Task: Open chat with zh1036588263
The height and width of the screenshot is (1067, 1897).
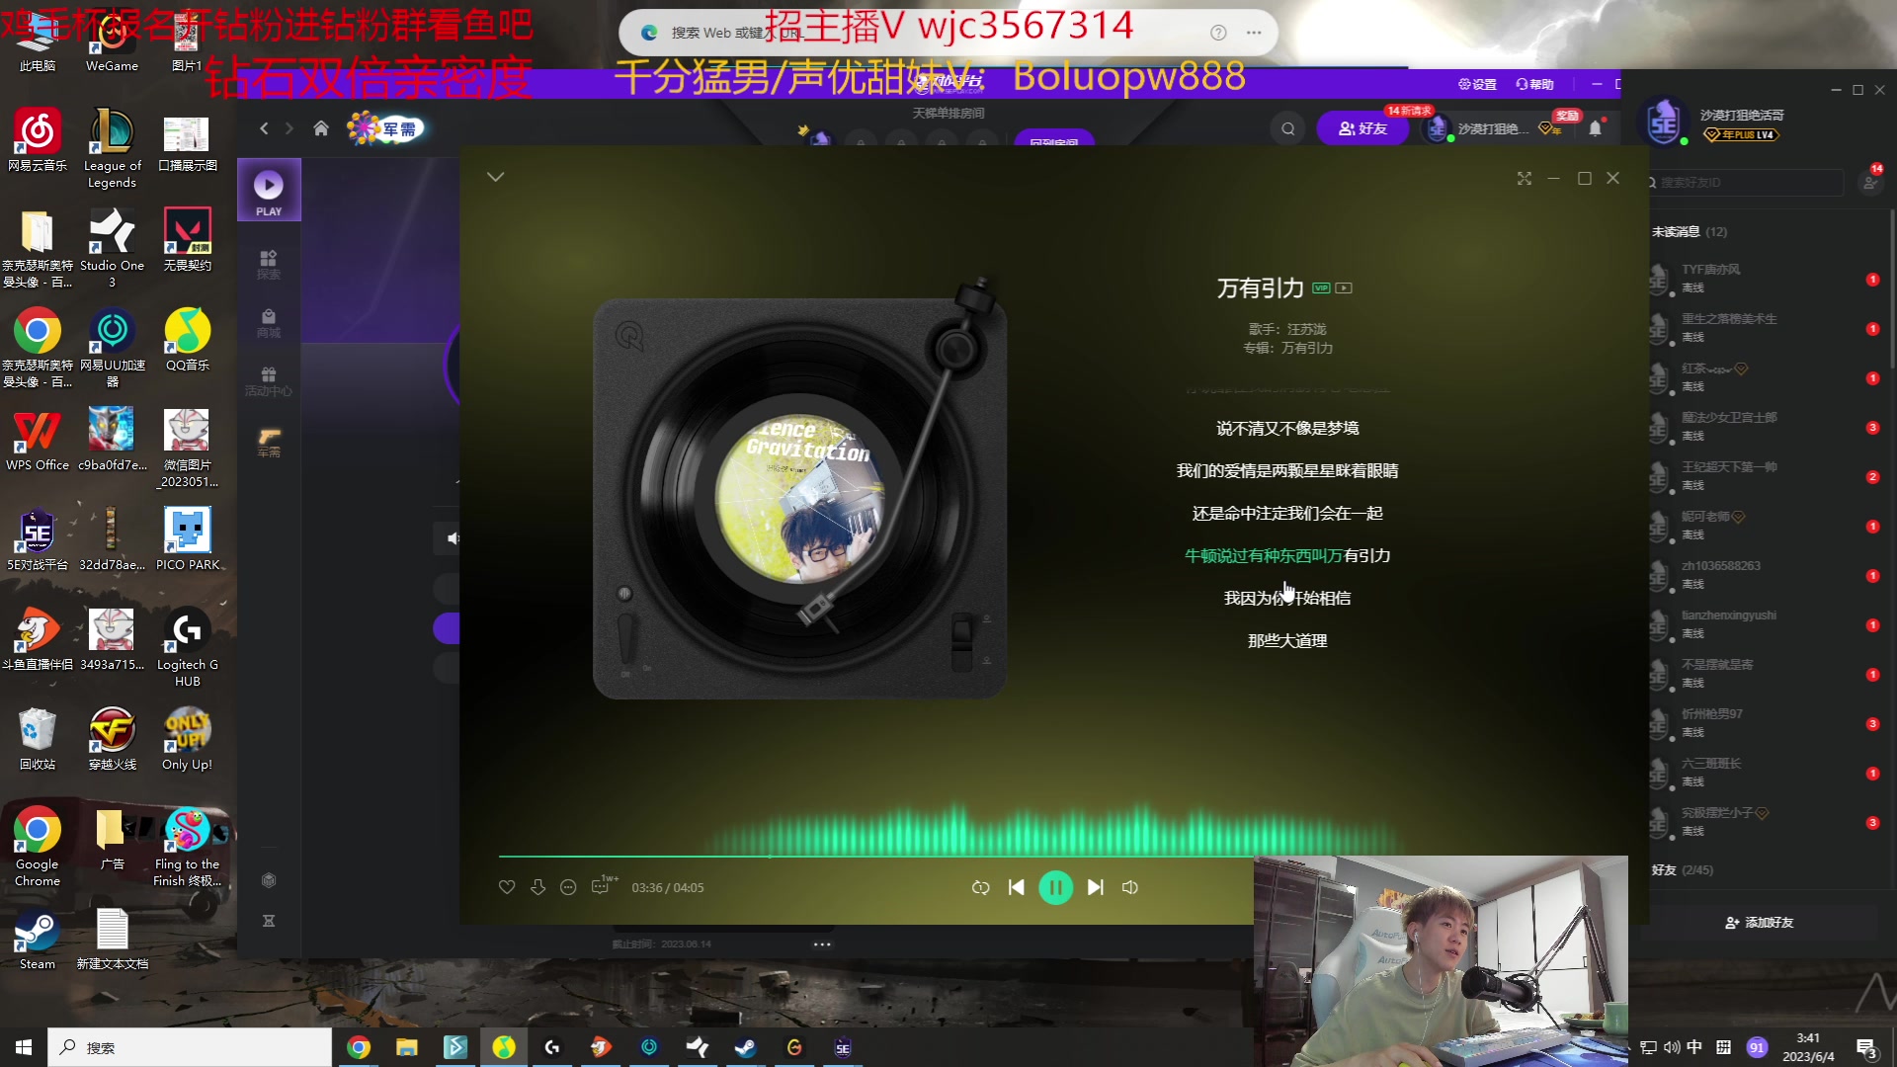Action: (1763, 574)
